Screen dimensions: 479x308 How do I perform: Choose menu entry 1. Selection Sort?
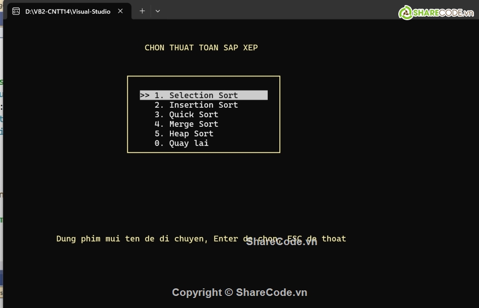204,95
